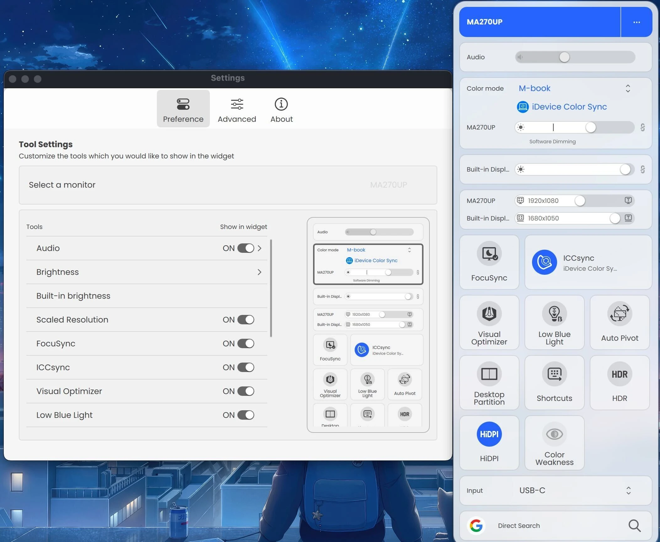Click the tools list vertical scrollbar
660x542 pixels.
(271, 288)
